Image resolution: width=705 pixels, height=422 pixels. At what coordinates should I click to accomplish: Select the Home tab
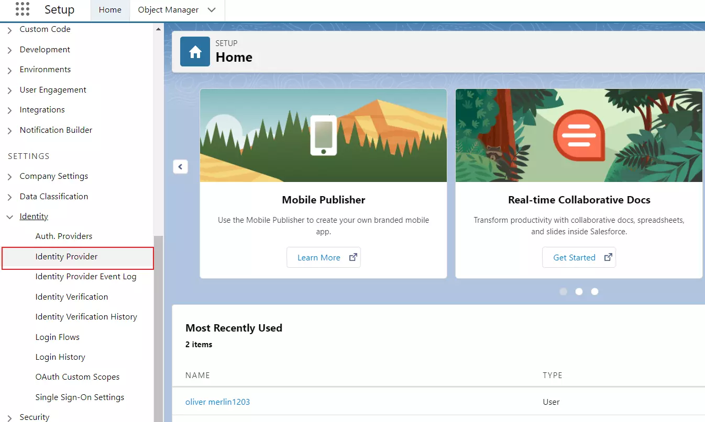click(x=109, y=9)
